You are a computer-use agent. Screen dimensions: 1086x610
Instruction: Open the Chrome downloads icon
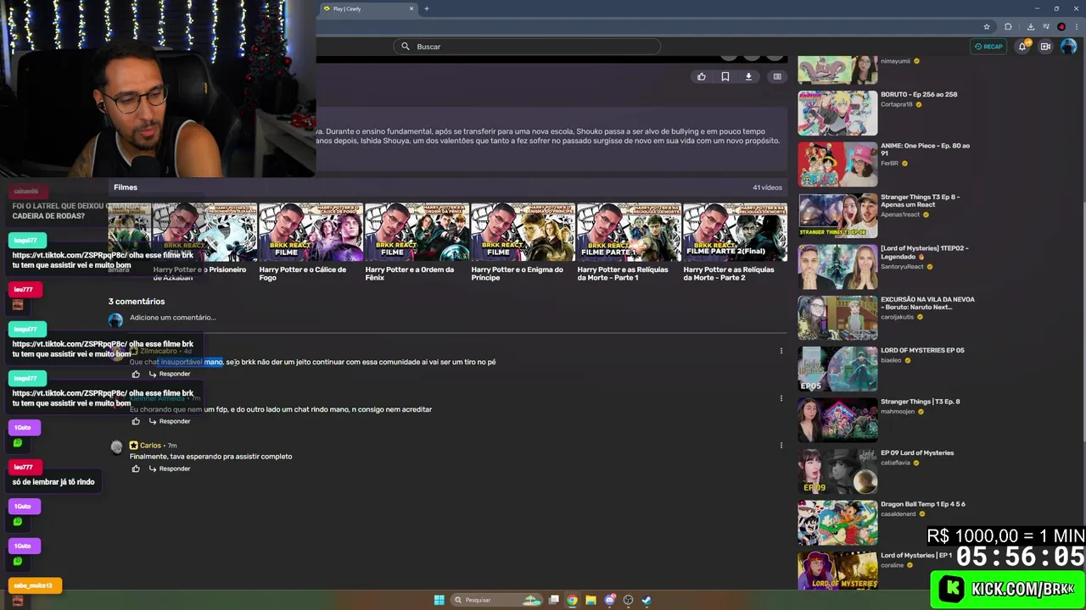pos(1030,26)
